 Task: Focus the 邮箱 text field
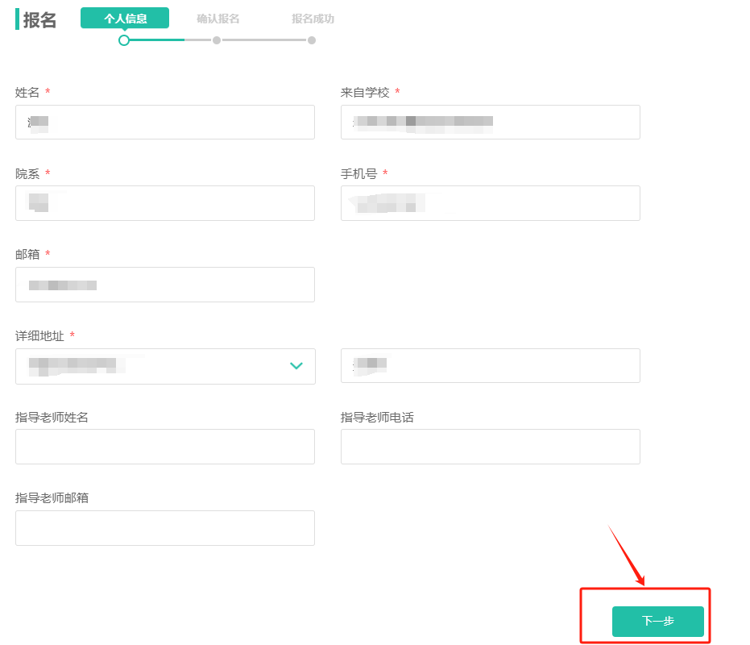click(165, 285)
